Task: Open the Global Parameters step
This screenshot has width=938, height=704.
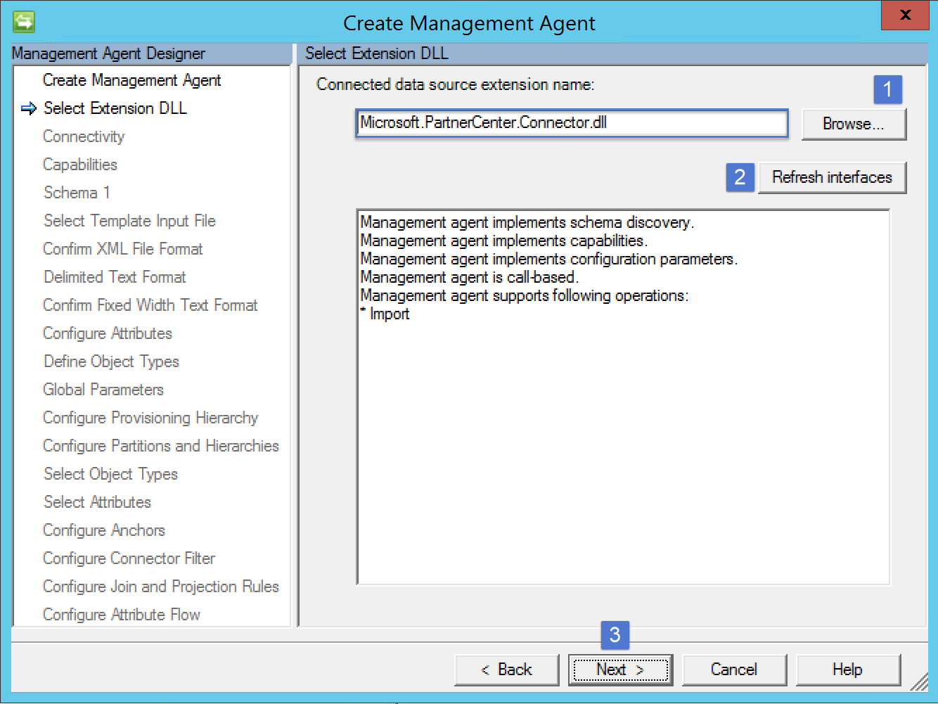Action: [103, 390]
